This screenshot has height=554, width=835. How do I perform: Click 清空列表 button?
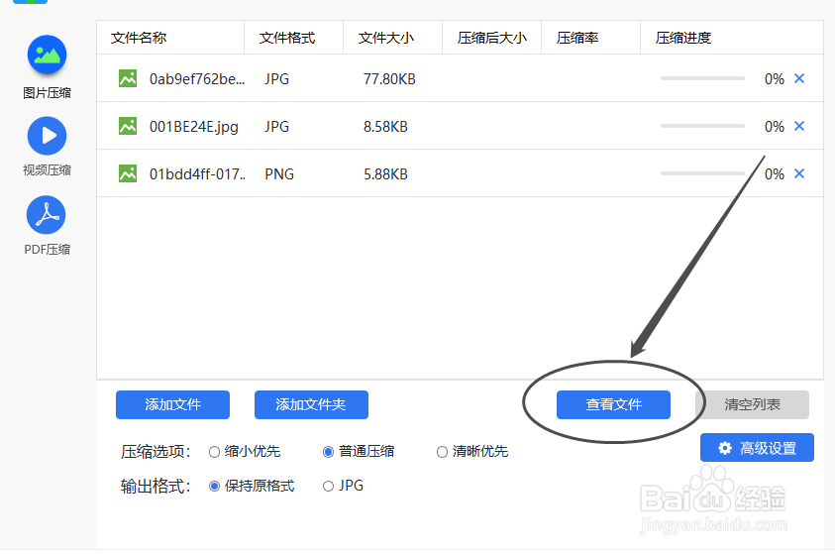752,404
